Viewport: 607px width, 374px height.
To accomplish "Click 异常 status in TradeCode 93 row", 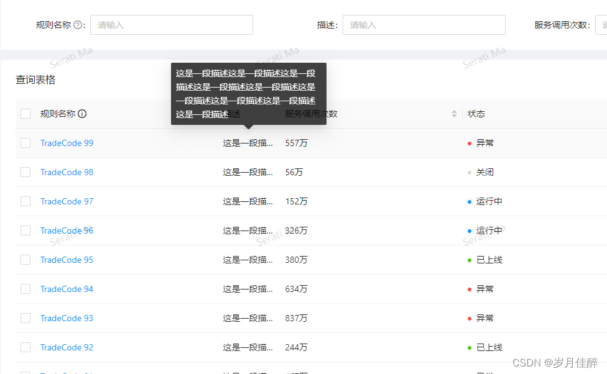I will (x=484, y=318).
